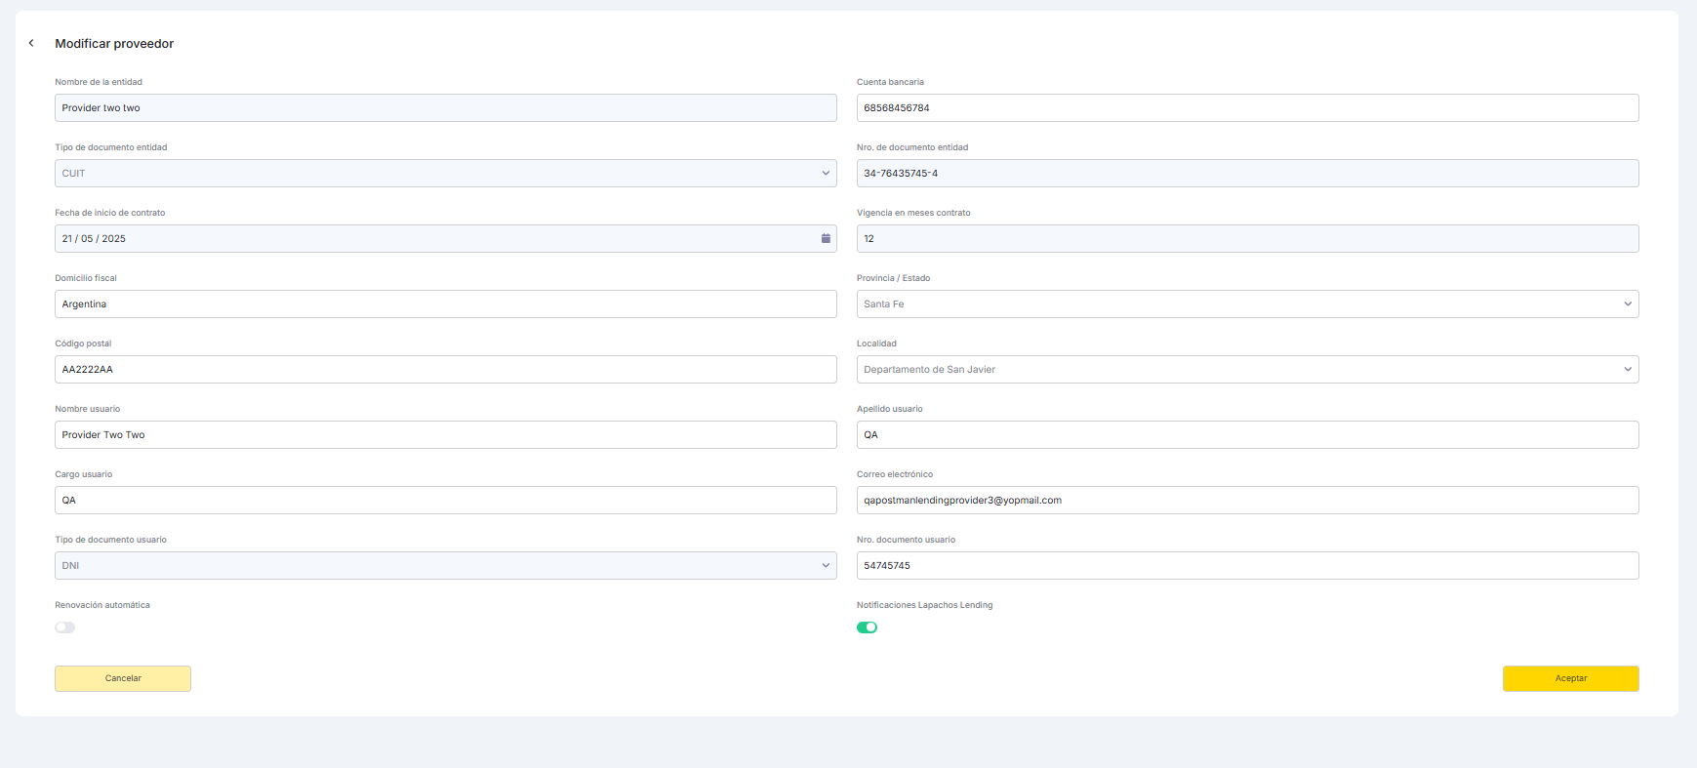The height and width of the screenshot is (768, 1697).
Task: Disable the Notificaciones Lapachos Lending toggle
Action: [x=867, y=627]
